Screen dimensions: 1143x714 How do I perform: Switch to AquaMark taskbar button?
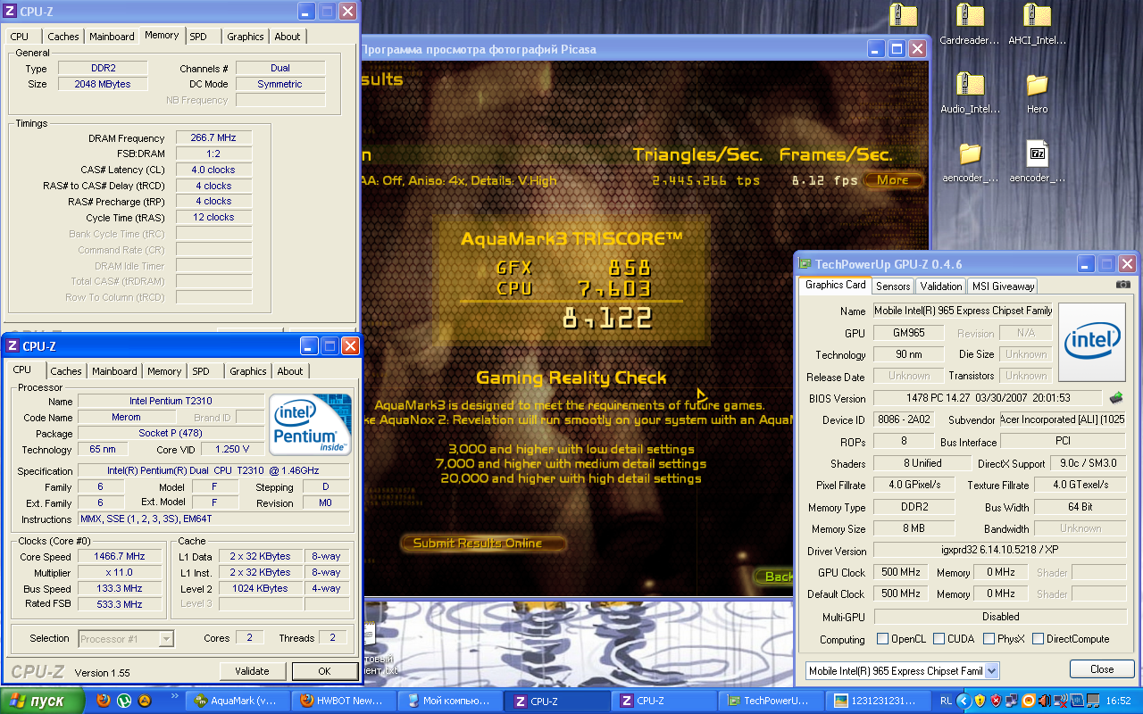coord(239,701)
